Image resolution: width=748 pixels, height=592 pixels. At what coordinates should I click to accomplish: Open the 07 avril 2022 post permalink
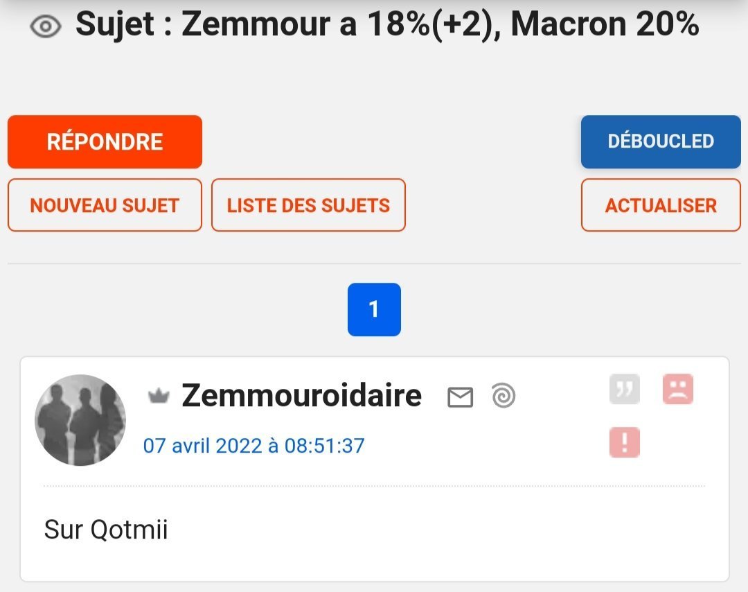[253, 446]
